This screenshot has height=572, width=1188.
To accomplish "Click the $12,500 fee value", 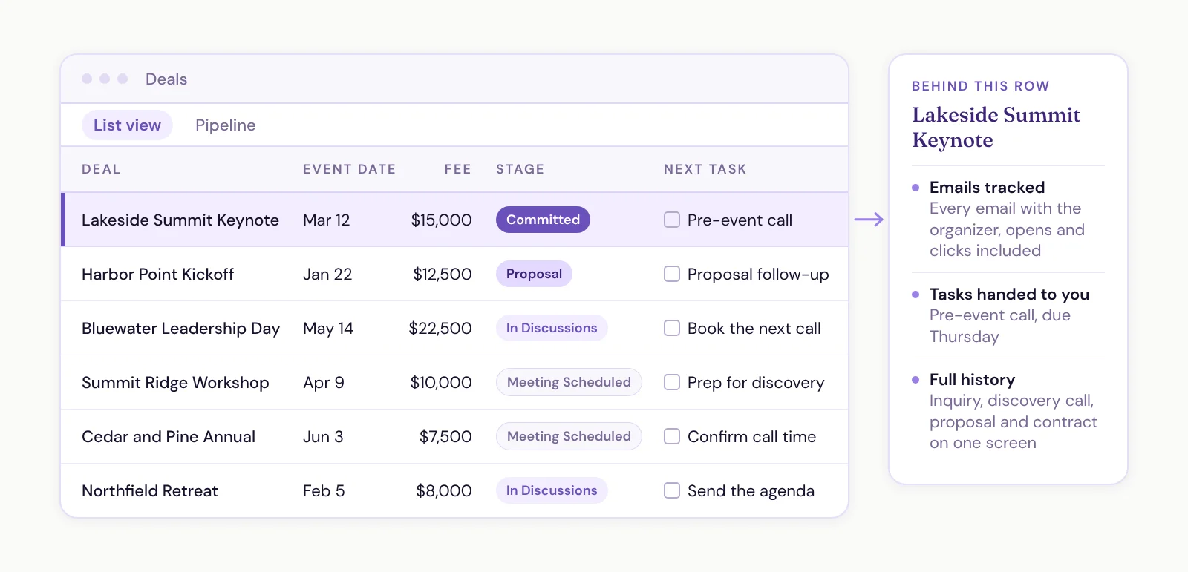I will tap(443, 275).
